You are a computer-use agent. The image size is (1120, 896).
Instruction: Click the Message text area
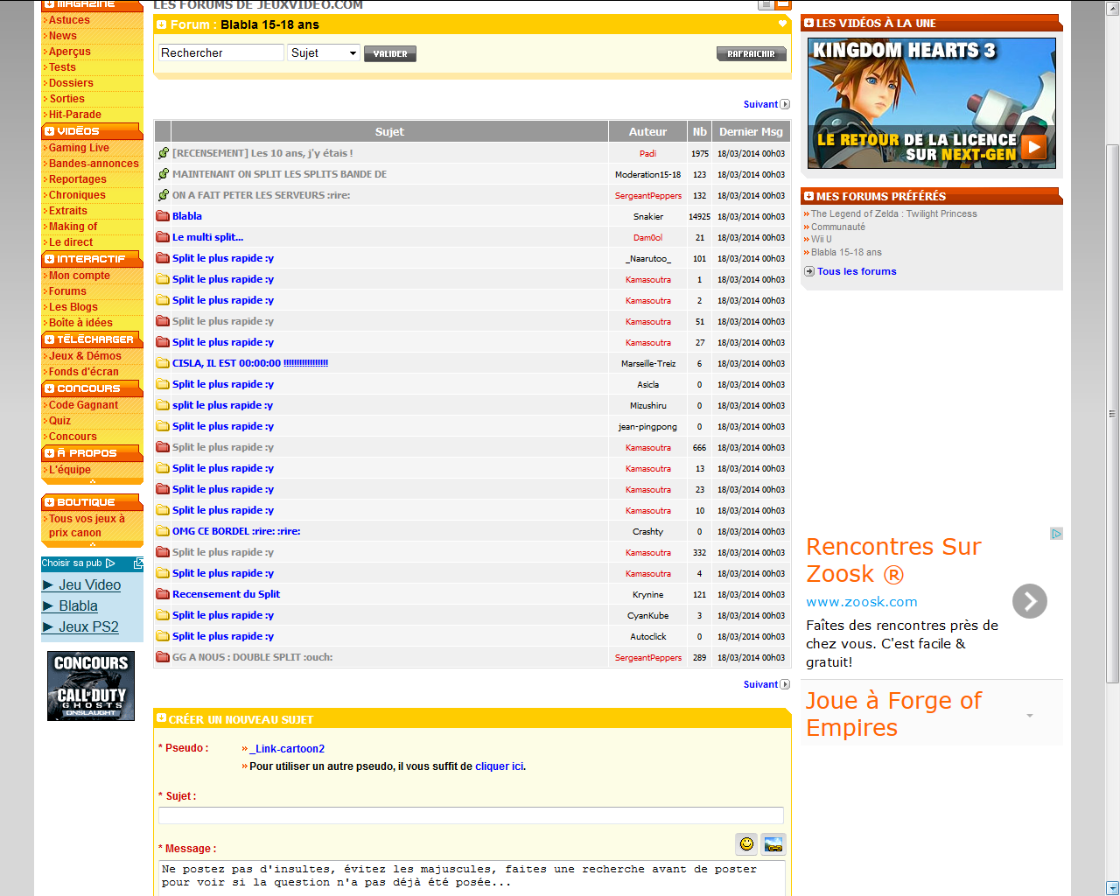tap(472, 878)
